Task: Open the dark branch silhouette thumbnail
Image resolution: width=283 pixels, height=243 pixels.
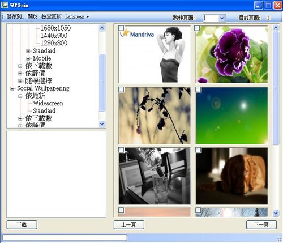Action: pos(155,116)
